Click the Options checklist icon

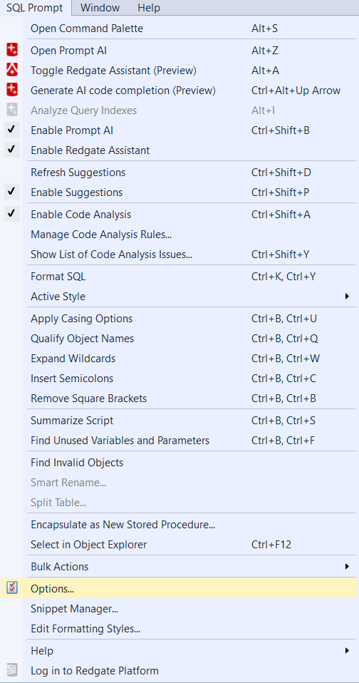tap(12, 588)
